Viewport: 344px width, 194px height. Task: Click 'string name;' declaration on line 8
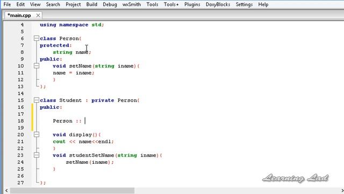71,52
